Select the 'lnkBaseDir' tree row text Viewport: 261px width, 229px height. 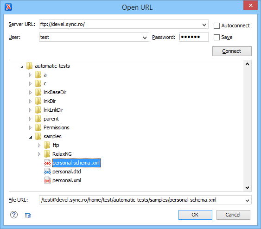(55, 92)
